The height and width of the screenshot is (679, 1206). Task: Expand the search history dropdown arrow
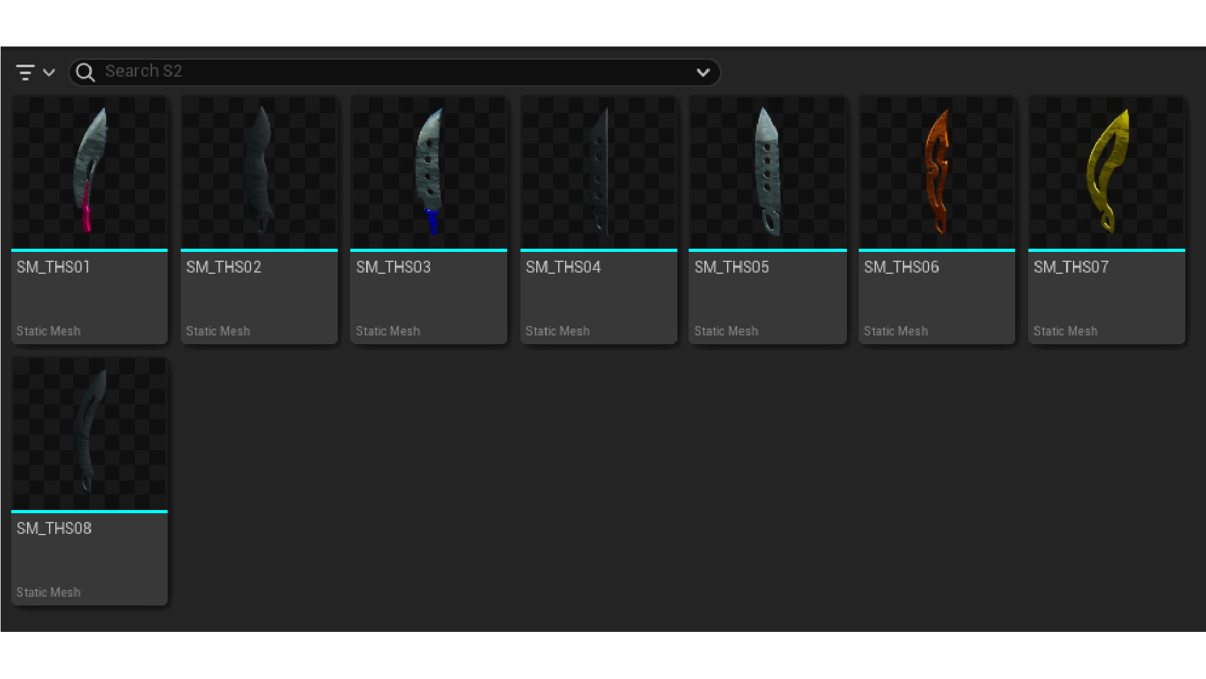[703, 72]
